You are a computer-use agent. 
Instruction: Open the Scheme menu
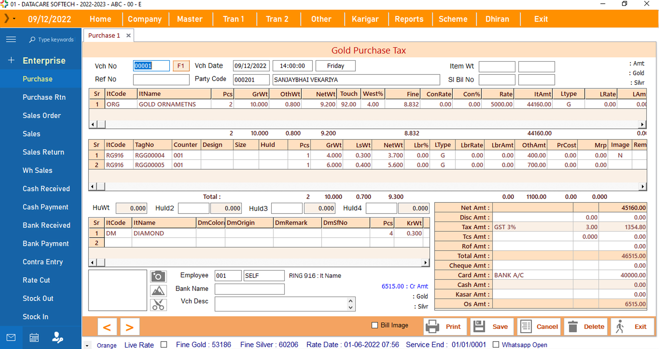pyautogui.click(x=453, y=19)
